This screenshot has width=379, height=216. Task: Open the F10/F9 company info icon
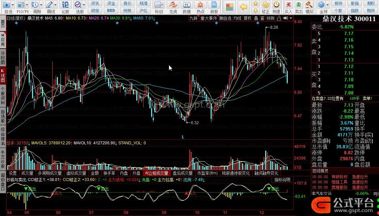pyautogui.click(x=21, y=5)
